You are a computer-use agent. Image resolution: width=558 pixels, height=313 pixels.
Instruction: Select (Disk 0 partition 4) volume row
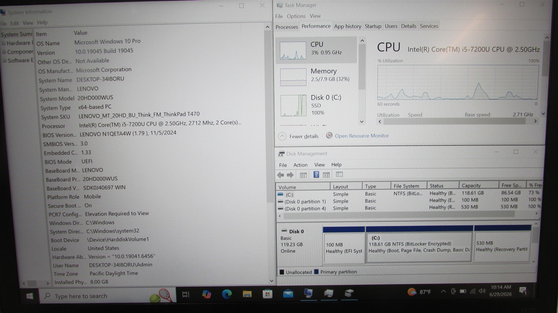click(x=409, y=208)
